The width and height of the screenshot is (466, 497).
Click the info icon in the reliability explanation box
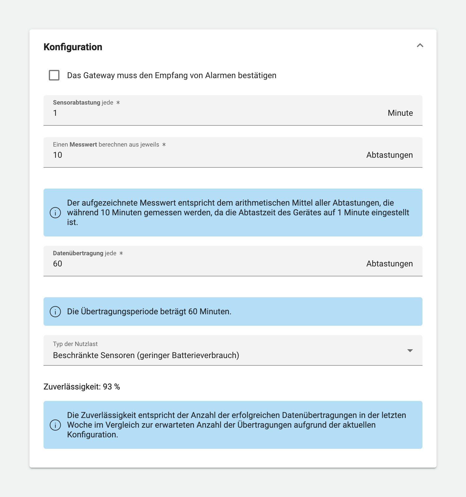pyautogui.click(x=55, y=425)
